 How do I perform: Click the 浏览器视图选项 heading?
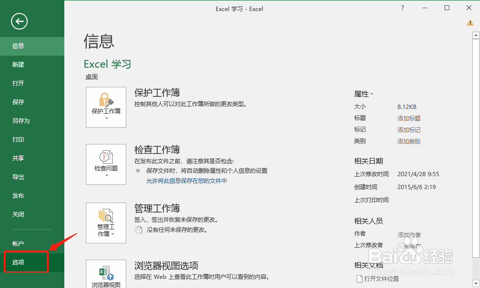point(166,265)
